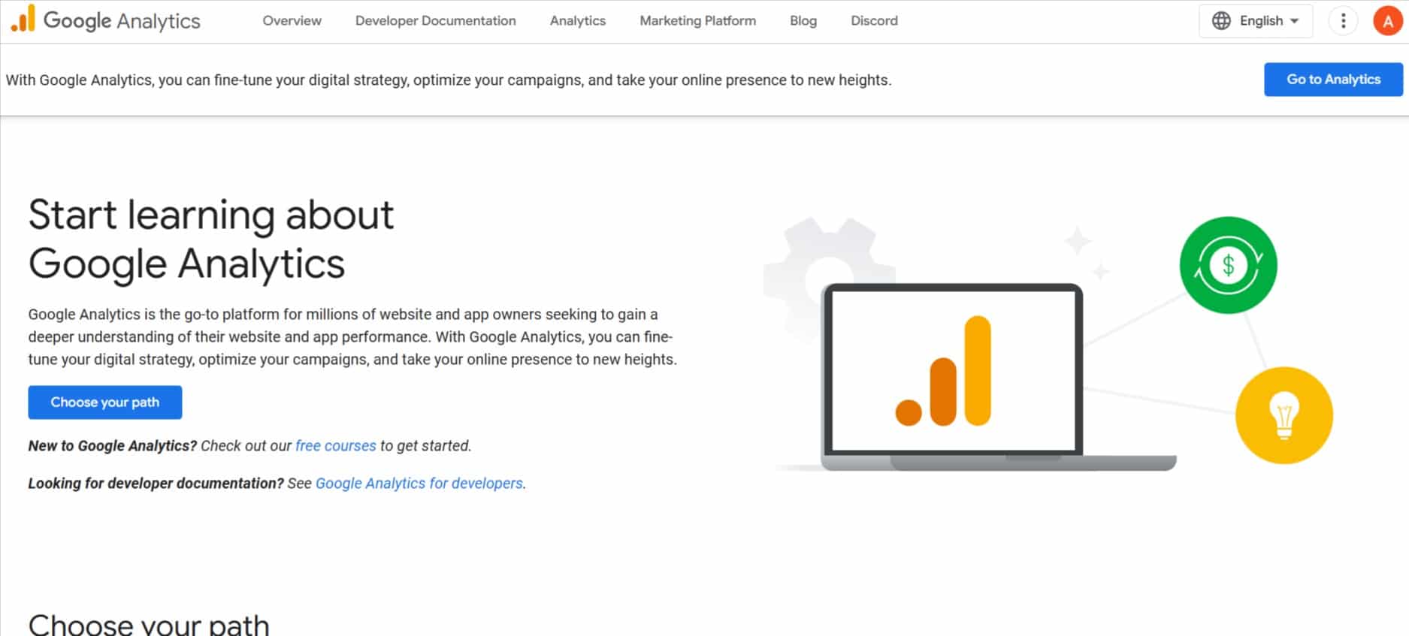The height and width of the screenshot is (636, 1409).
Task: Open the three-dot more options menu
Action: coord(1343,21)
